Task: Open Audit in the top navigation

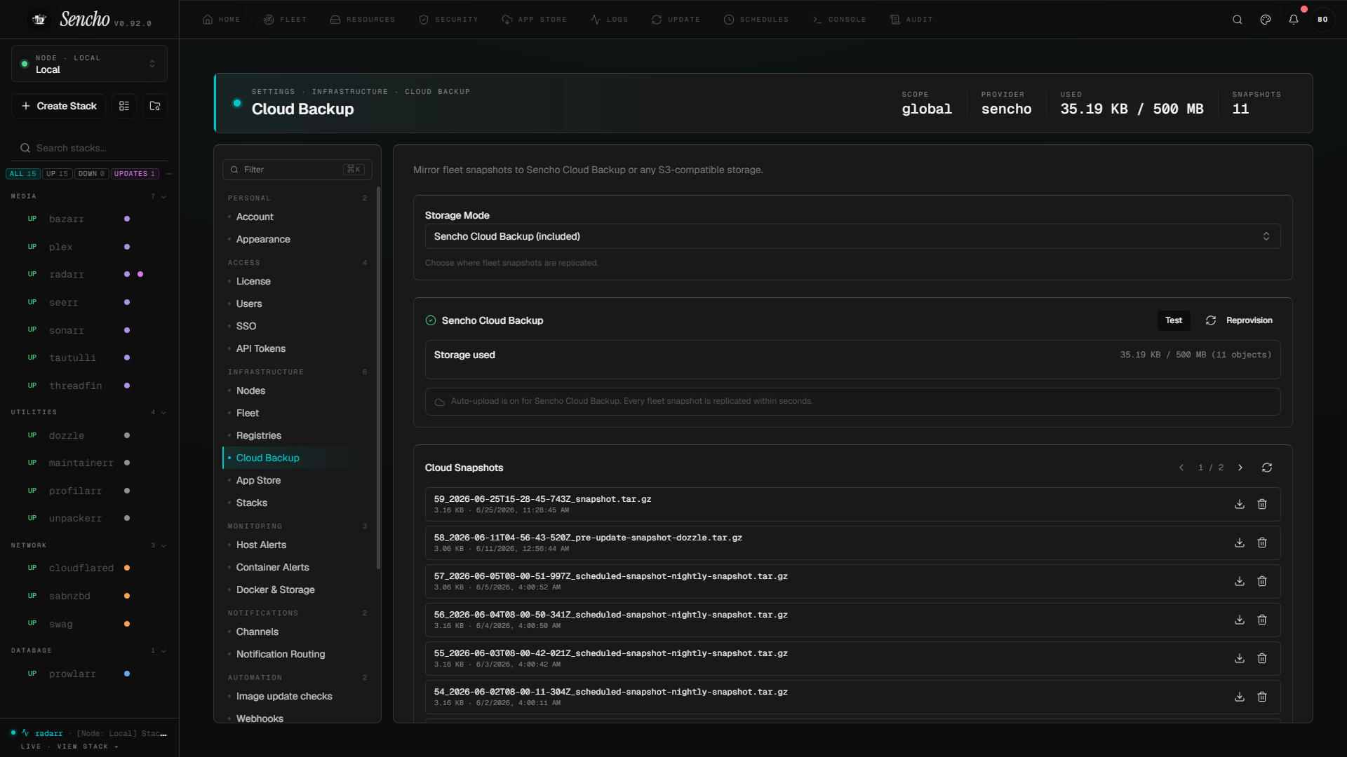Action: click(x=911, y=20)
